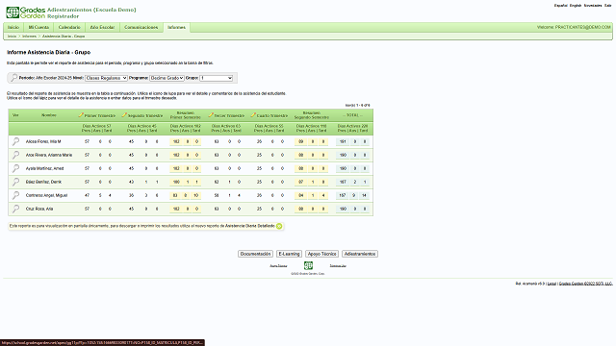Click the filter bar magnifier icon

14,78
